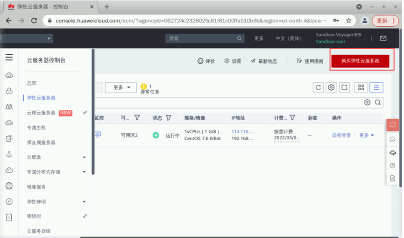This screenshot has height=238, width=404.
Task: Open 密钥对 sidebar item
Action: tap(34, 216)
